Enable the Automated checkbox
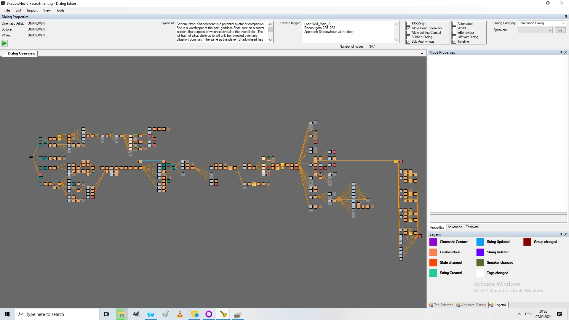569x320 pixels. [454, 24]
